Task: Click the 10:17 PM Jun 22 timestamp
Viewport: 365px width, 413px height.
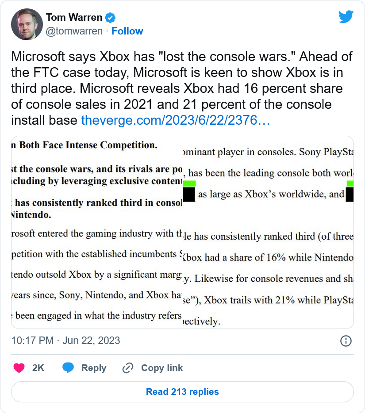Action: pyautogui.click(x=65, y=340)
